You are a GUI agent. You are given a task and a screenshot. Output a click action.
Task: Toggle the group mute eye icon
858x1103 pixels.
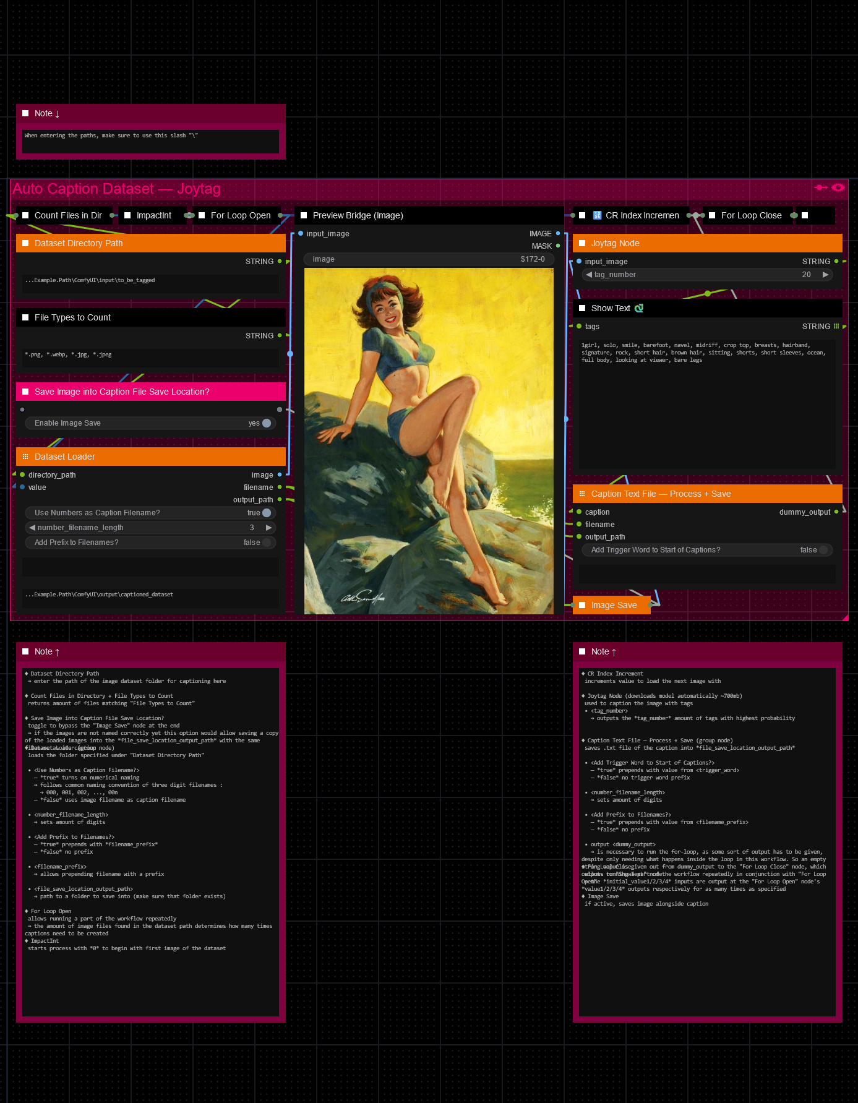(x=838, y=187)
